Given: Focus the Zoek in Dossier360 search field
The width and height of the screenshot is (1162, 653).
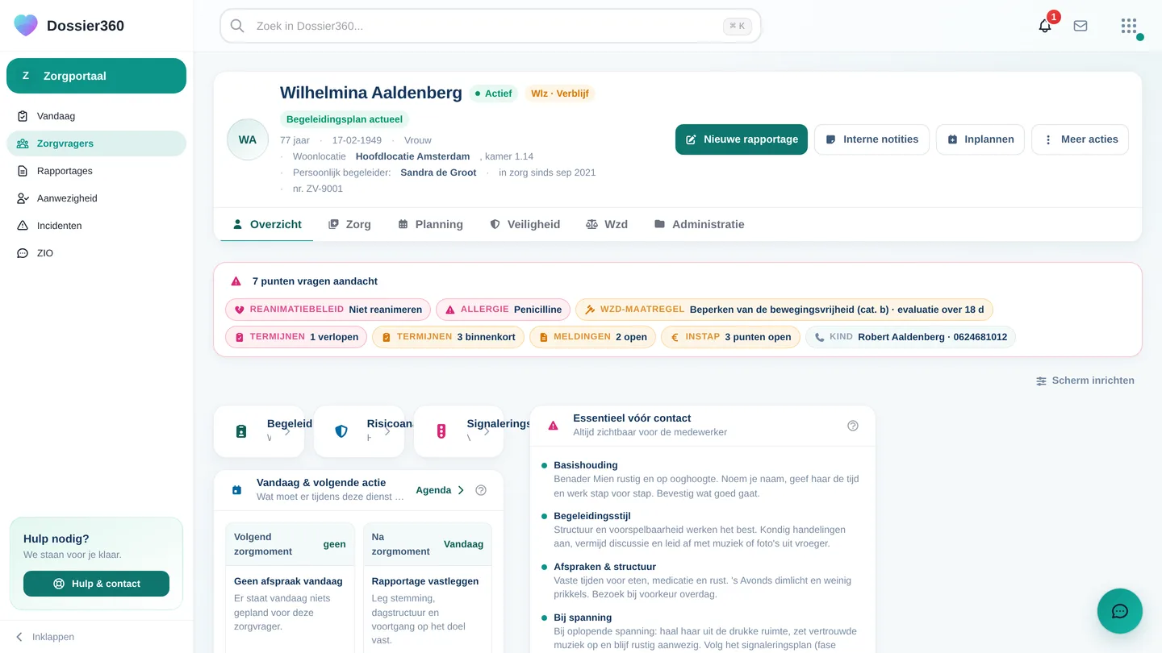Looking at the screenshot, I should pyautogui.click(x=491, y=26).
